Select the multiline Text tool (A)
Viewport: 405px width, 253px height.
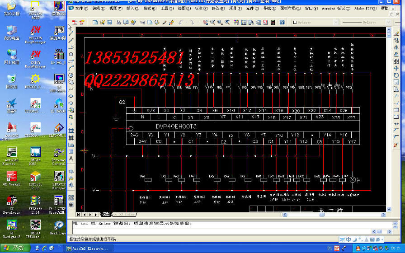(x=71, y=159)
